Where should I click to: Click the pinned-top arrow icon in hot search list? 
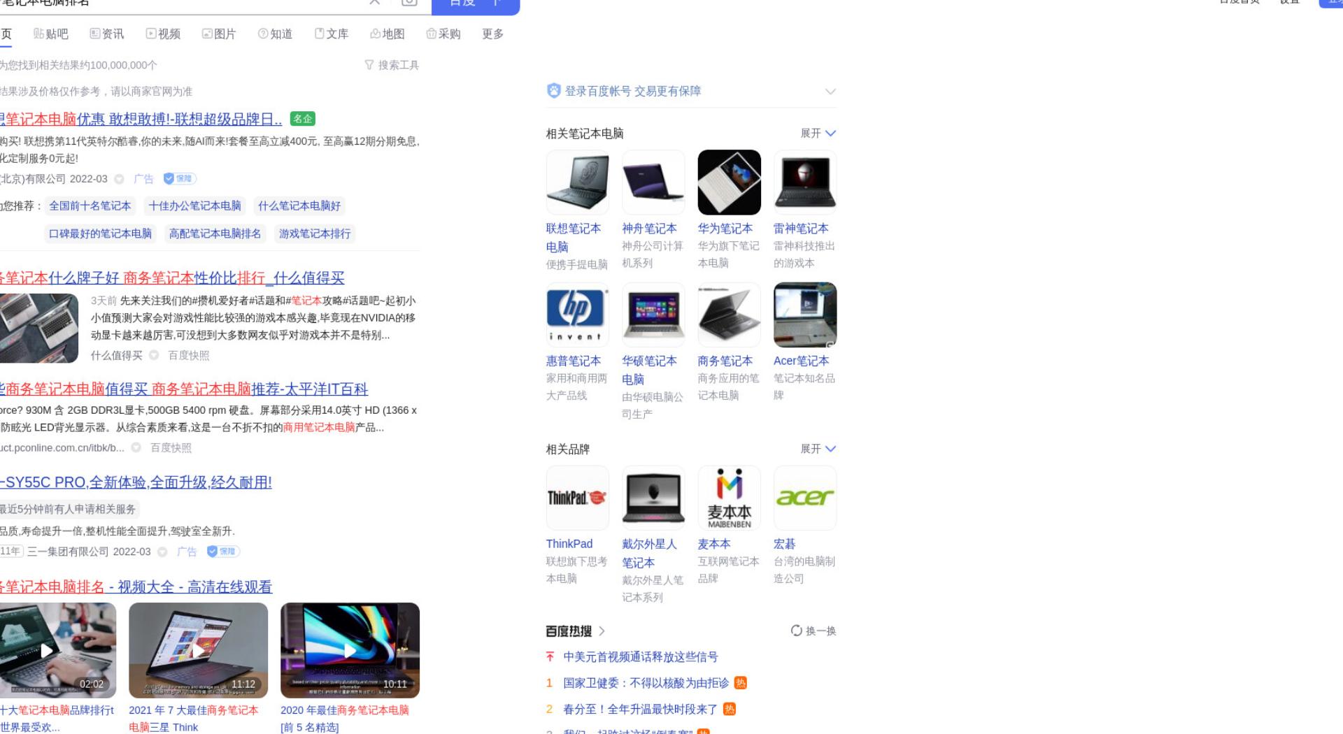coord(550,657)
